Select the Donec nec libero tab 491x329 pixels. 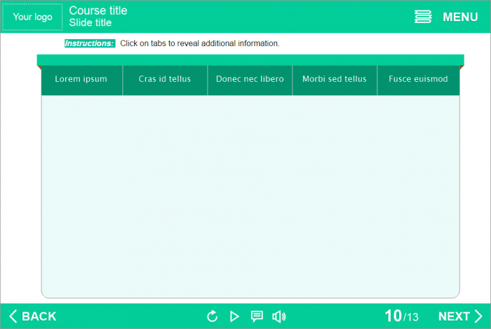250,79
